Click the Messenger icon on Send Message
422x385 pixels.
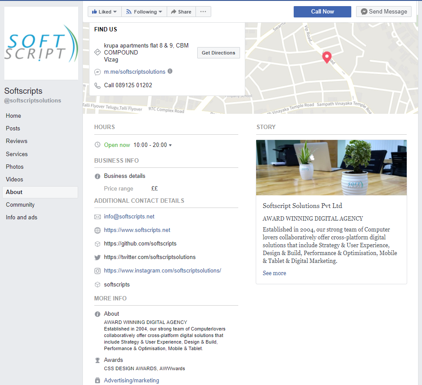point(364,12)
